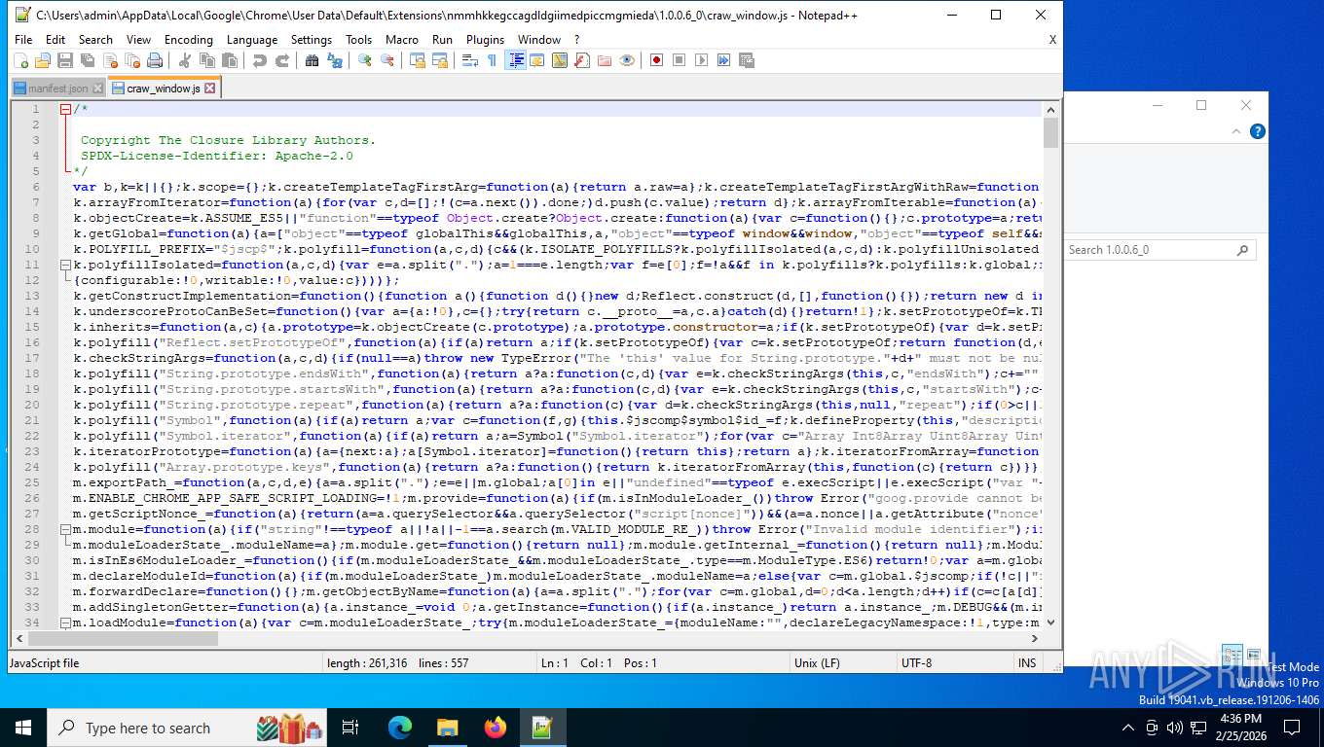Click the taskbar search box
This screenshot has height=747, width=1324.
[x=188, y=728]
